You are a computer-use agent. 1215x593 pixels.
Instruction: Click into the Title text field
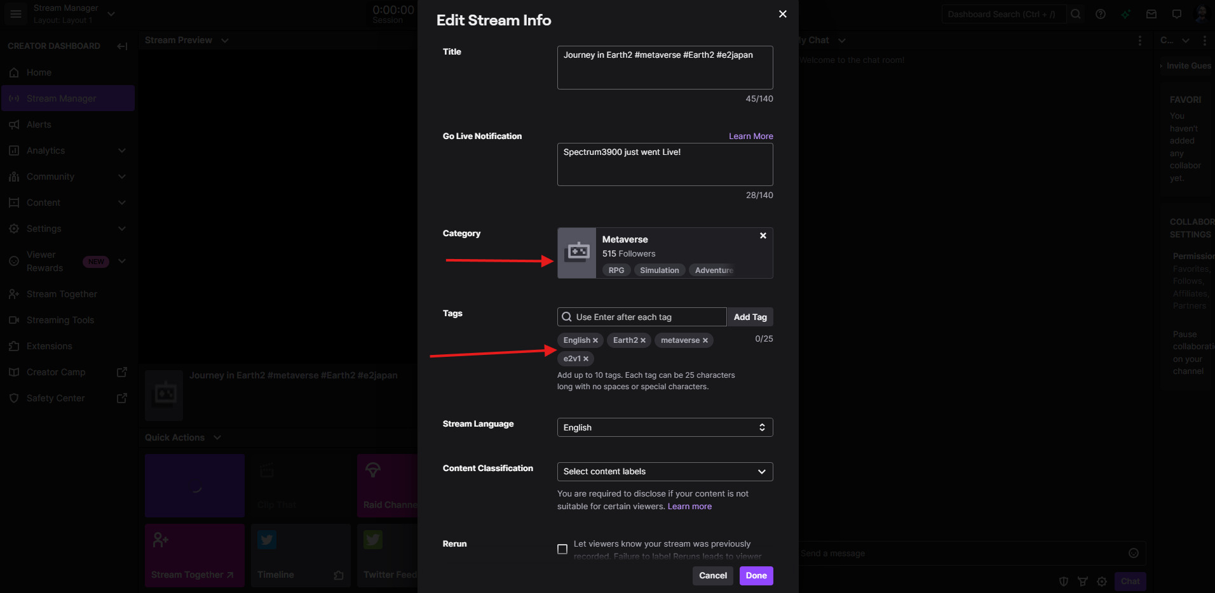point(665,67)
